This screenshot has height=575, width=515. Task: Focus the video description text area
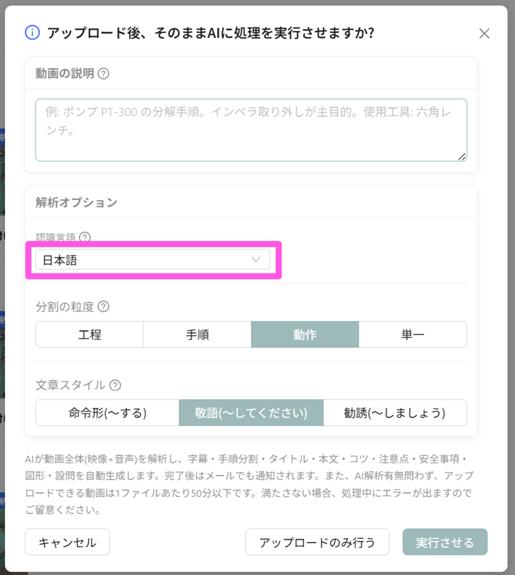pos(251,130)
